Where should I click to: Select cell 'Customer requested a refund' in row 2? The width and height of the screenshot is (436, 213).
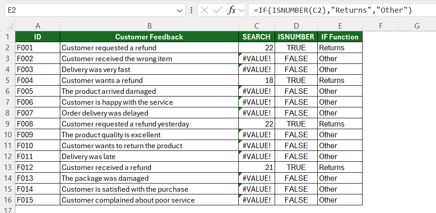tap(149, 48)
